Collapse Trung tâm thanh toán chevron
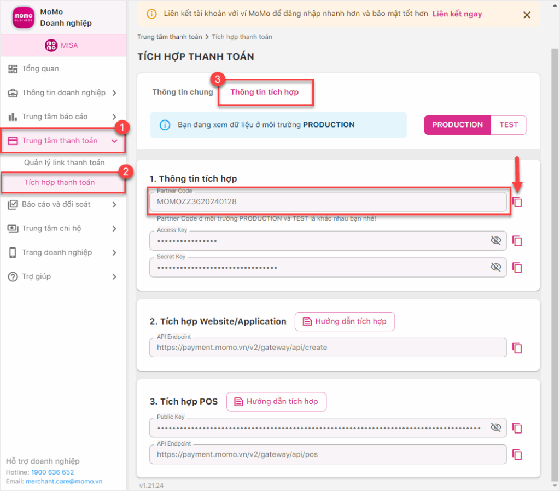The image size is (560, 491). [x=114, y=141]
